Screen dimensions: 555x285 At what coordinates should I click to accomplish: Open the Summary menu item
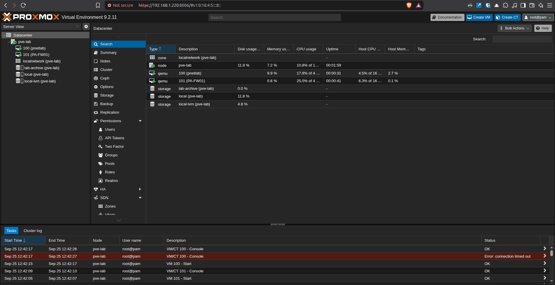point(118,53)
